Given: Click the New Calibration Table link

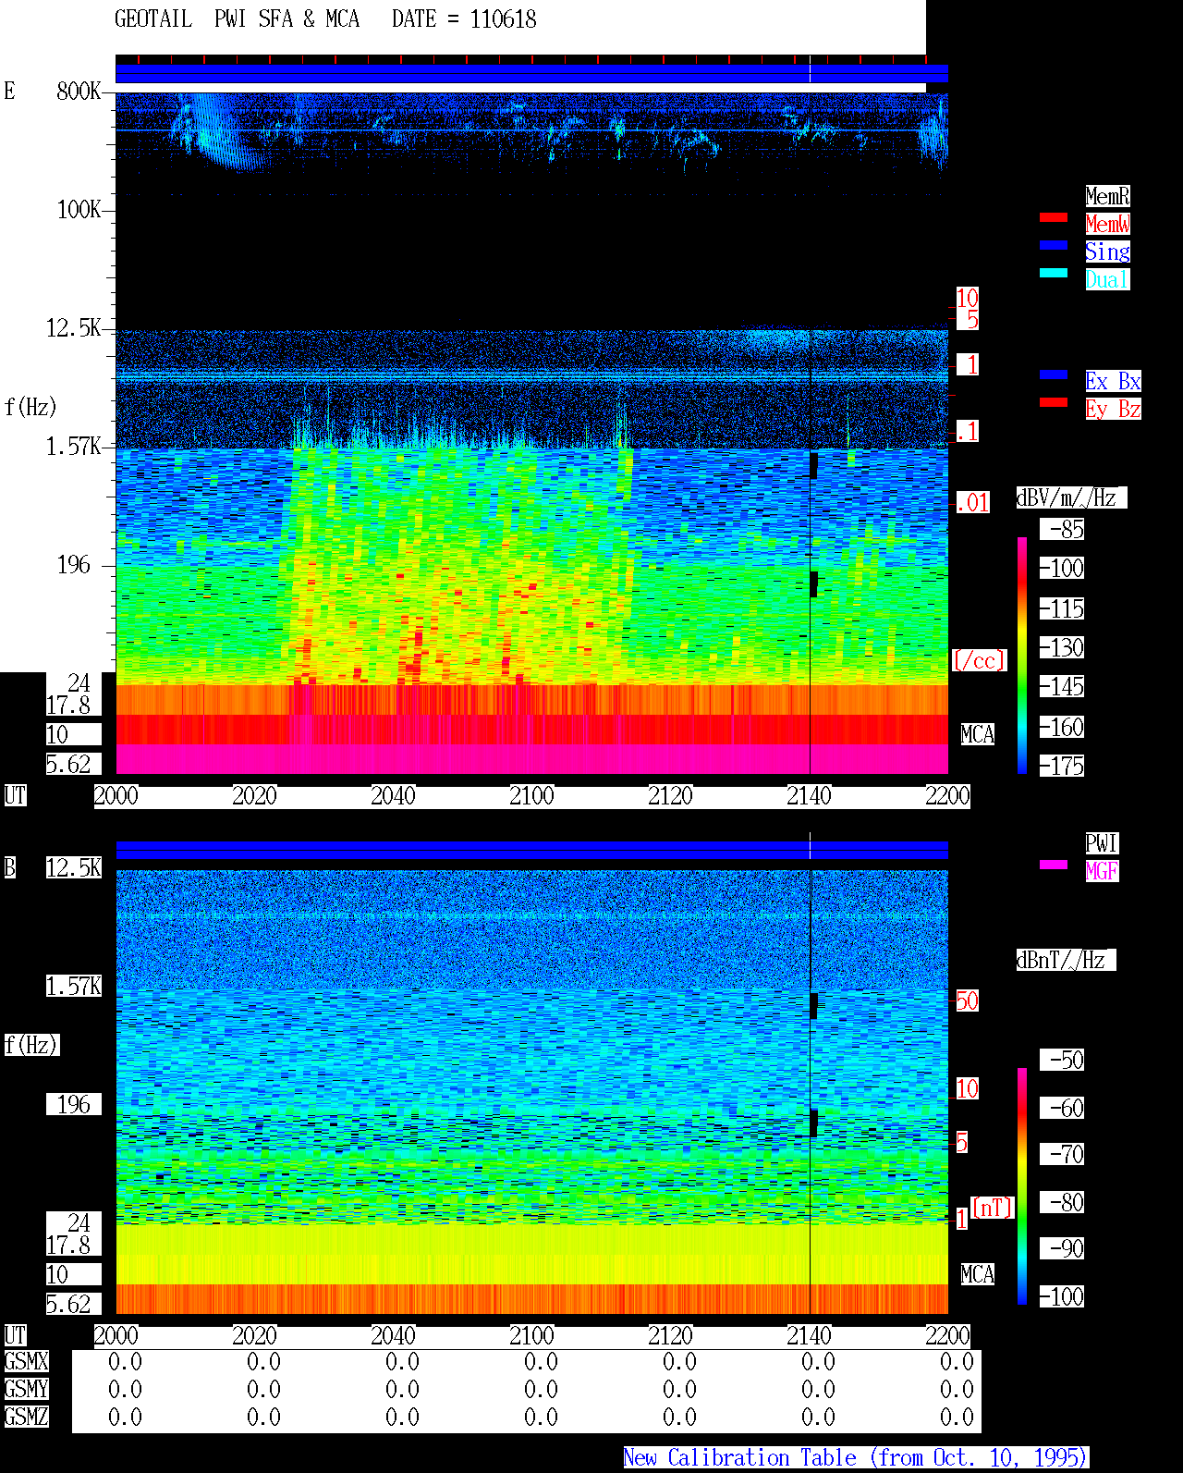Looking at the screenshot, I should 856,1457.
